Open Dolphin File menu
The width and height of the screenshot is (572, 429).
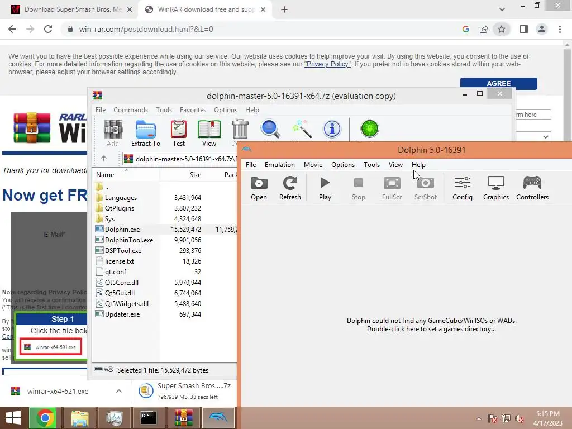pos(251,165)
